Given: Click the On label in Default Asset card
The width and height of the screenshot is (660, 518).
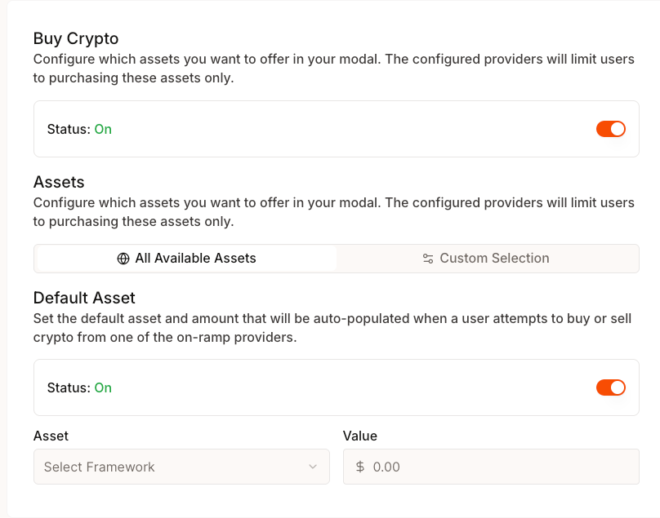Looking at the screenshot, I should click(x=103, y=387).
